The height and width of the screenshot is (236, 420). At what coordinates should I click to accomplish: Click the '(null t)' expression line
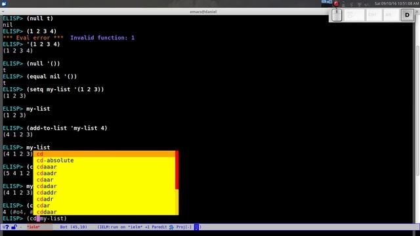point(39,18)
